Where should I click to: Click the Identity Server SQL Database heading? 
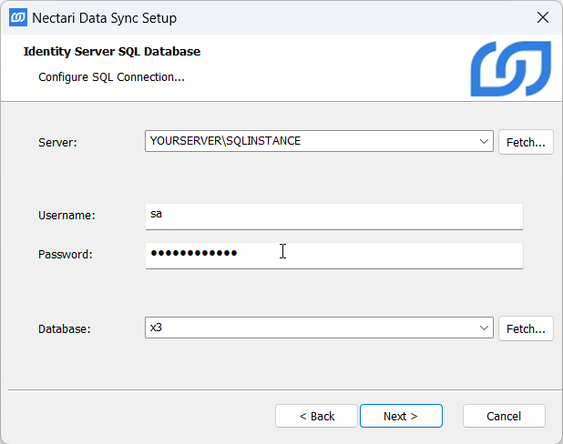pyautogui.click(x=111, y=52)
